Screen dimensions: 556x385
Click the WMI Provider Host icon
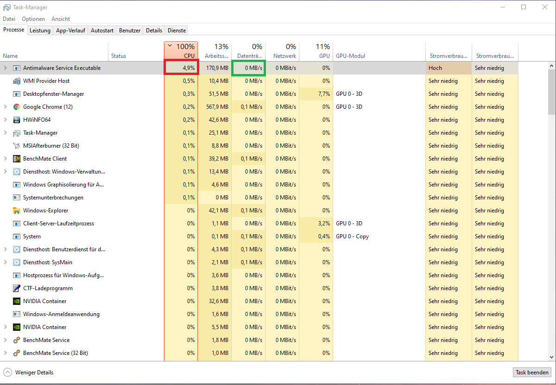17,81
